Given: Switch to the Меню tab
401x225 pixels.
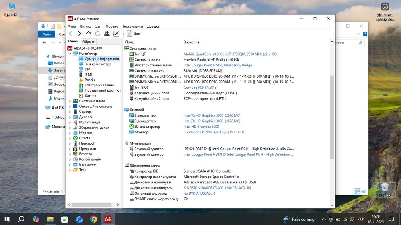Looking at the screenshot, I should [73, 41].
